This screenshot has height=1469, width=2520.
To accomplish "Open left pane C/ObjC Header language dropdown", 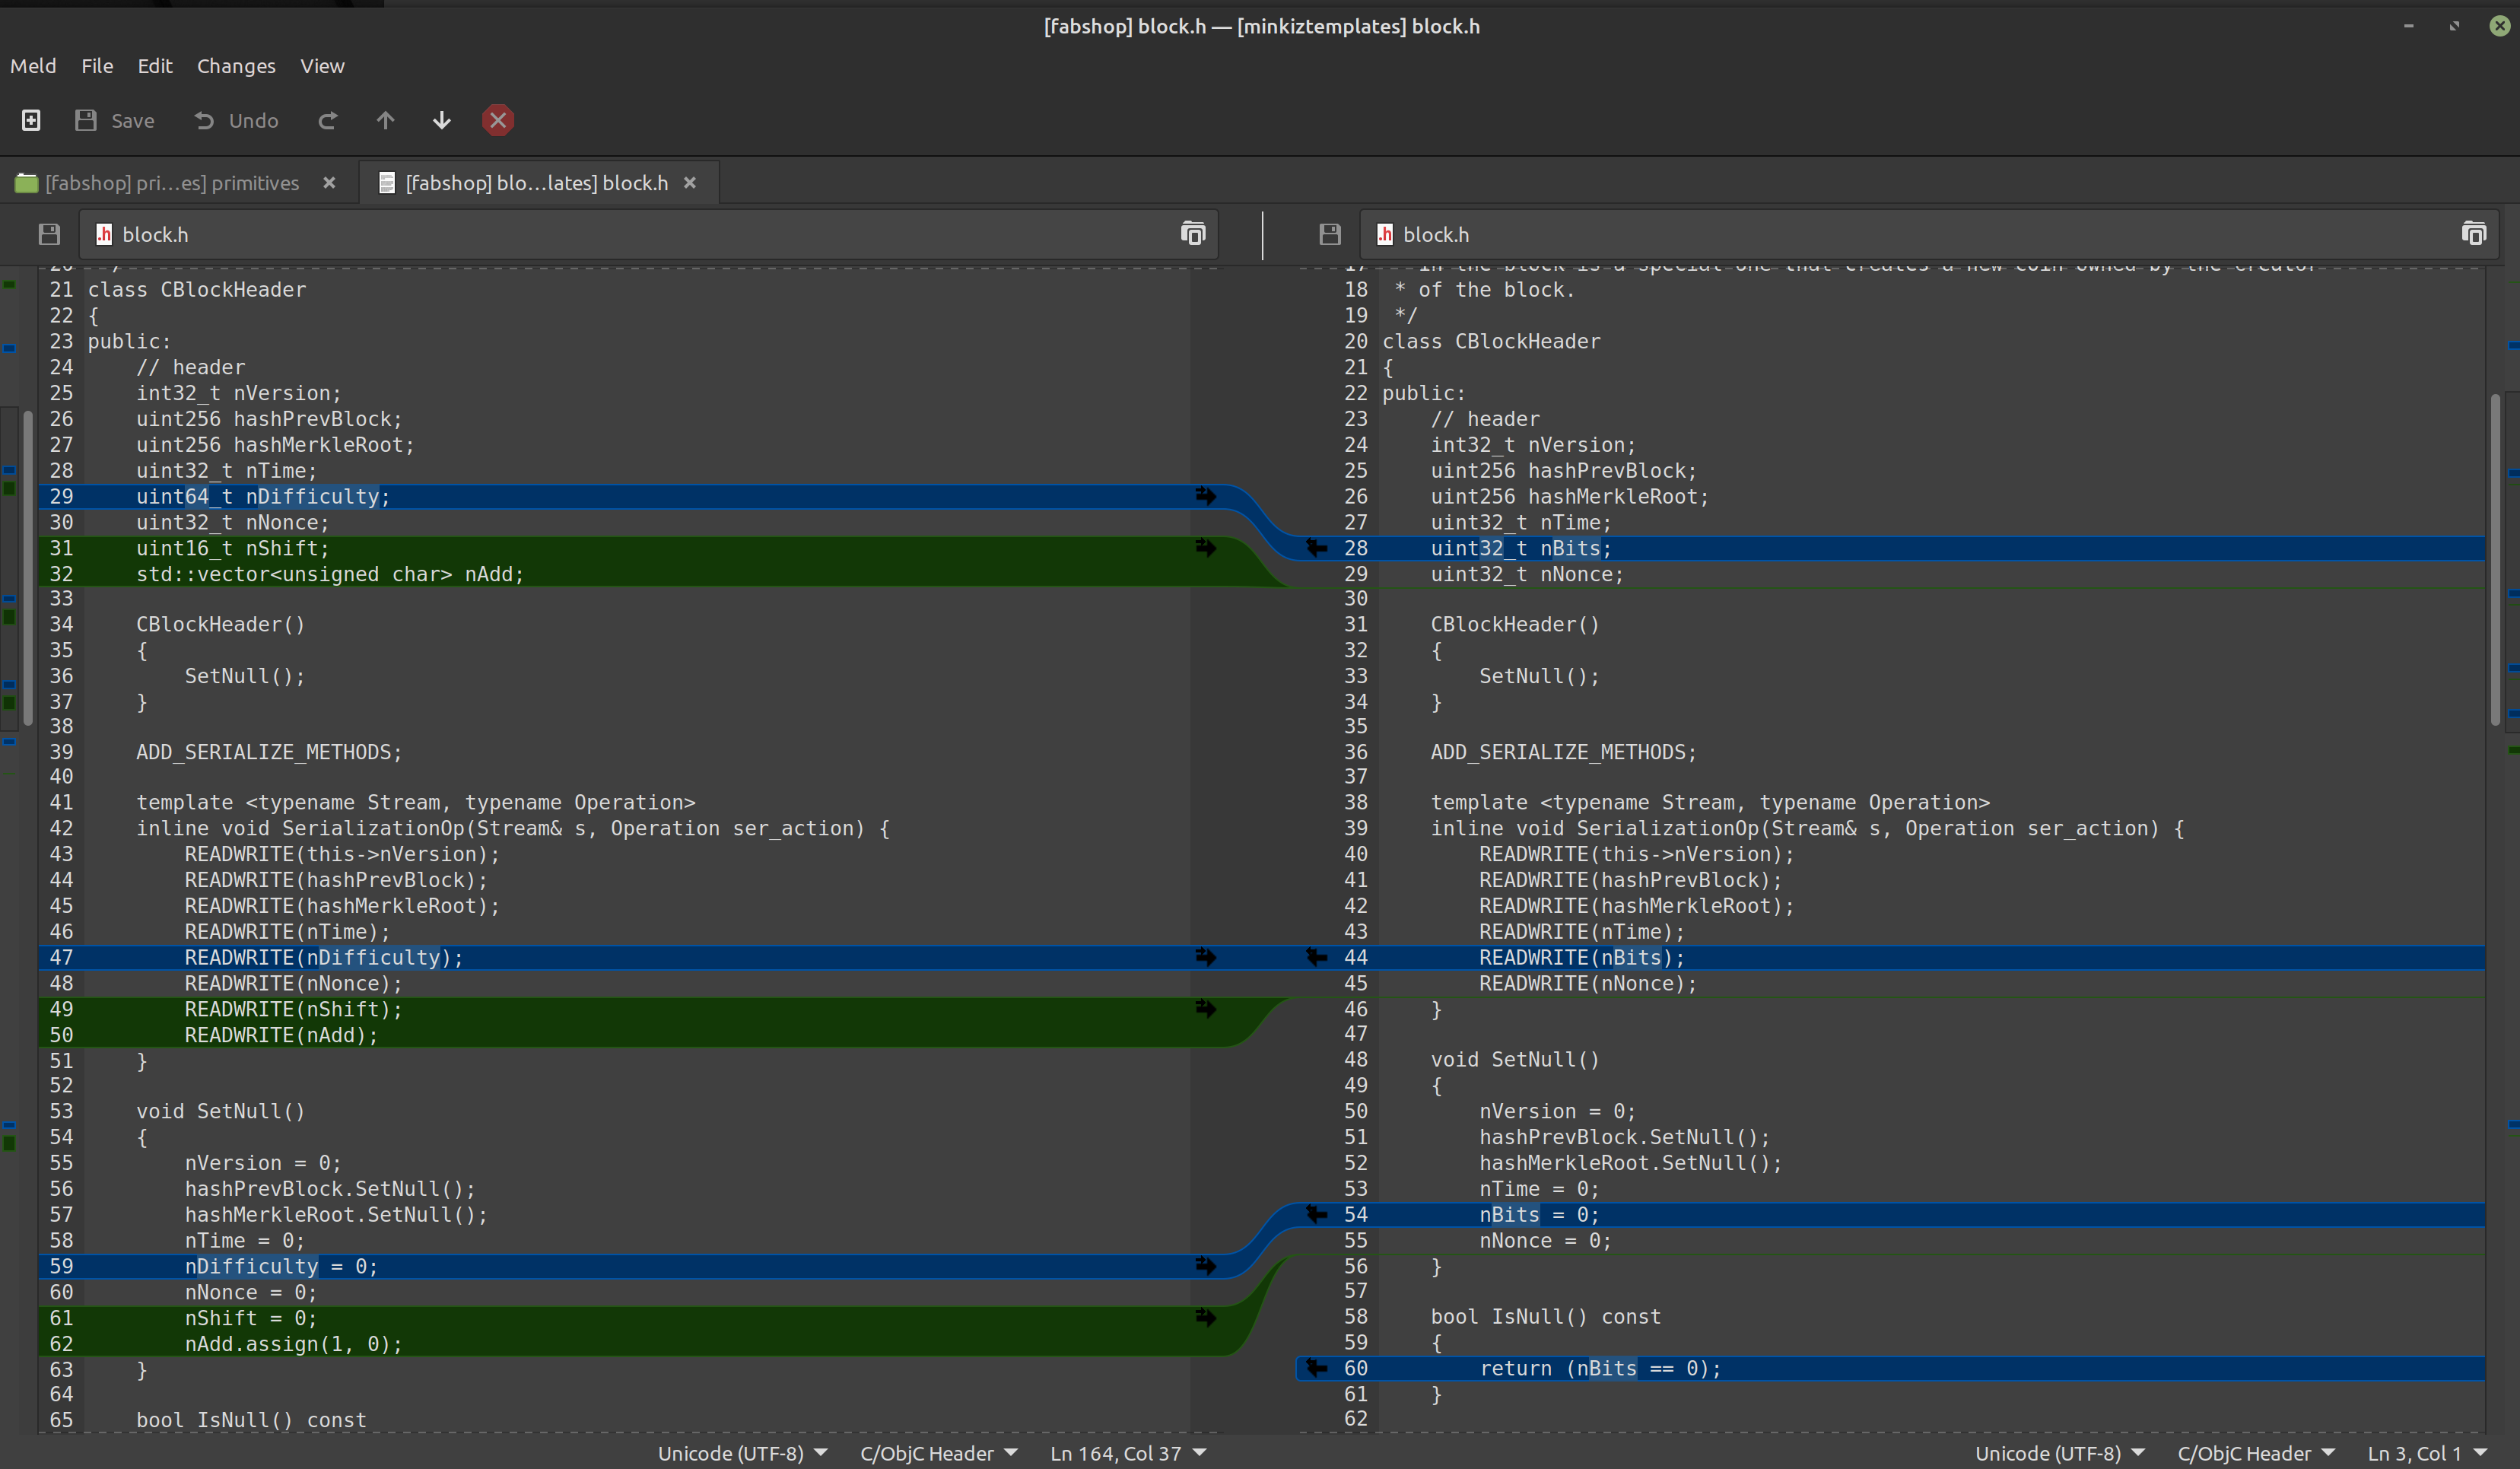I will click(938, 1453).
